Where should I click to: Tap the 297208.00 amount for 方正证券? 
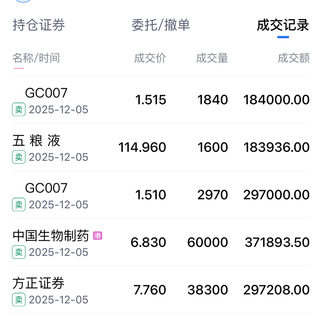pyautogui.click(x=276, y=290)
